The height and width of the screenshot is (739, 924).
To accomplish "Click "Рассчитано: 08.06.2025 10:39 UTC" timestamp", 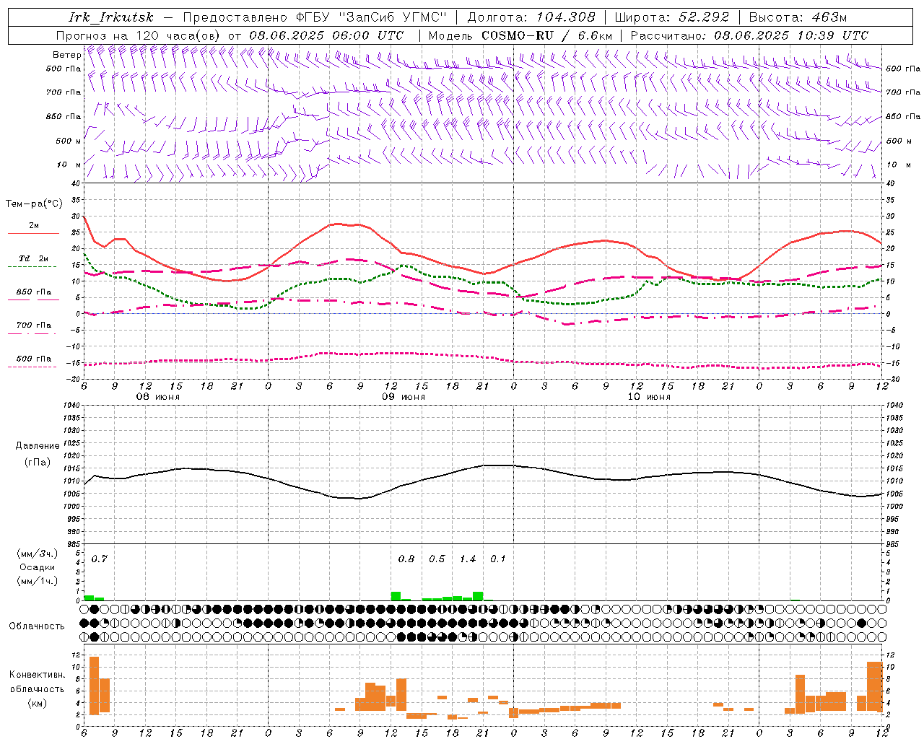I will (x=749, y=35).
